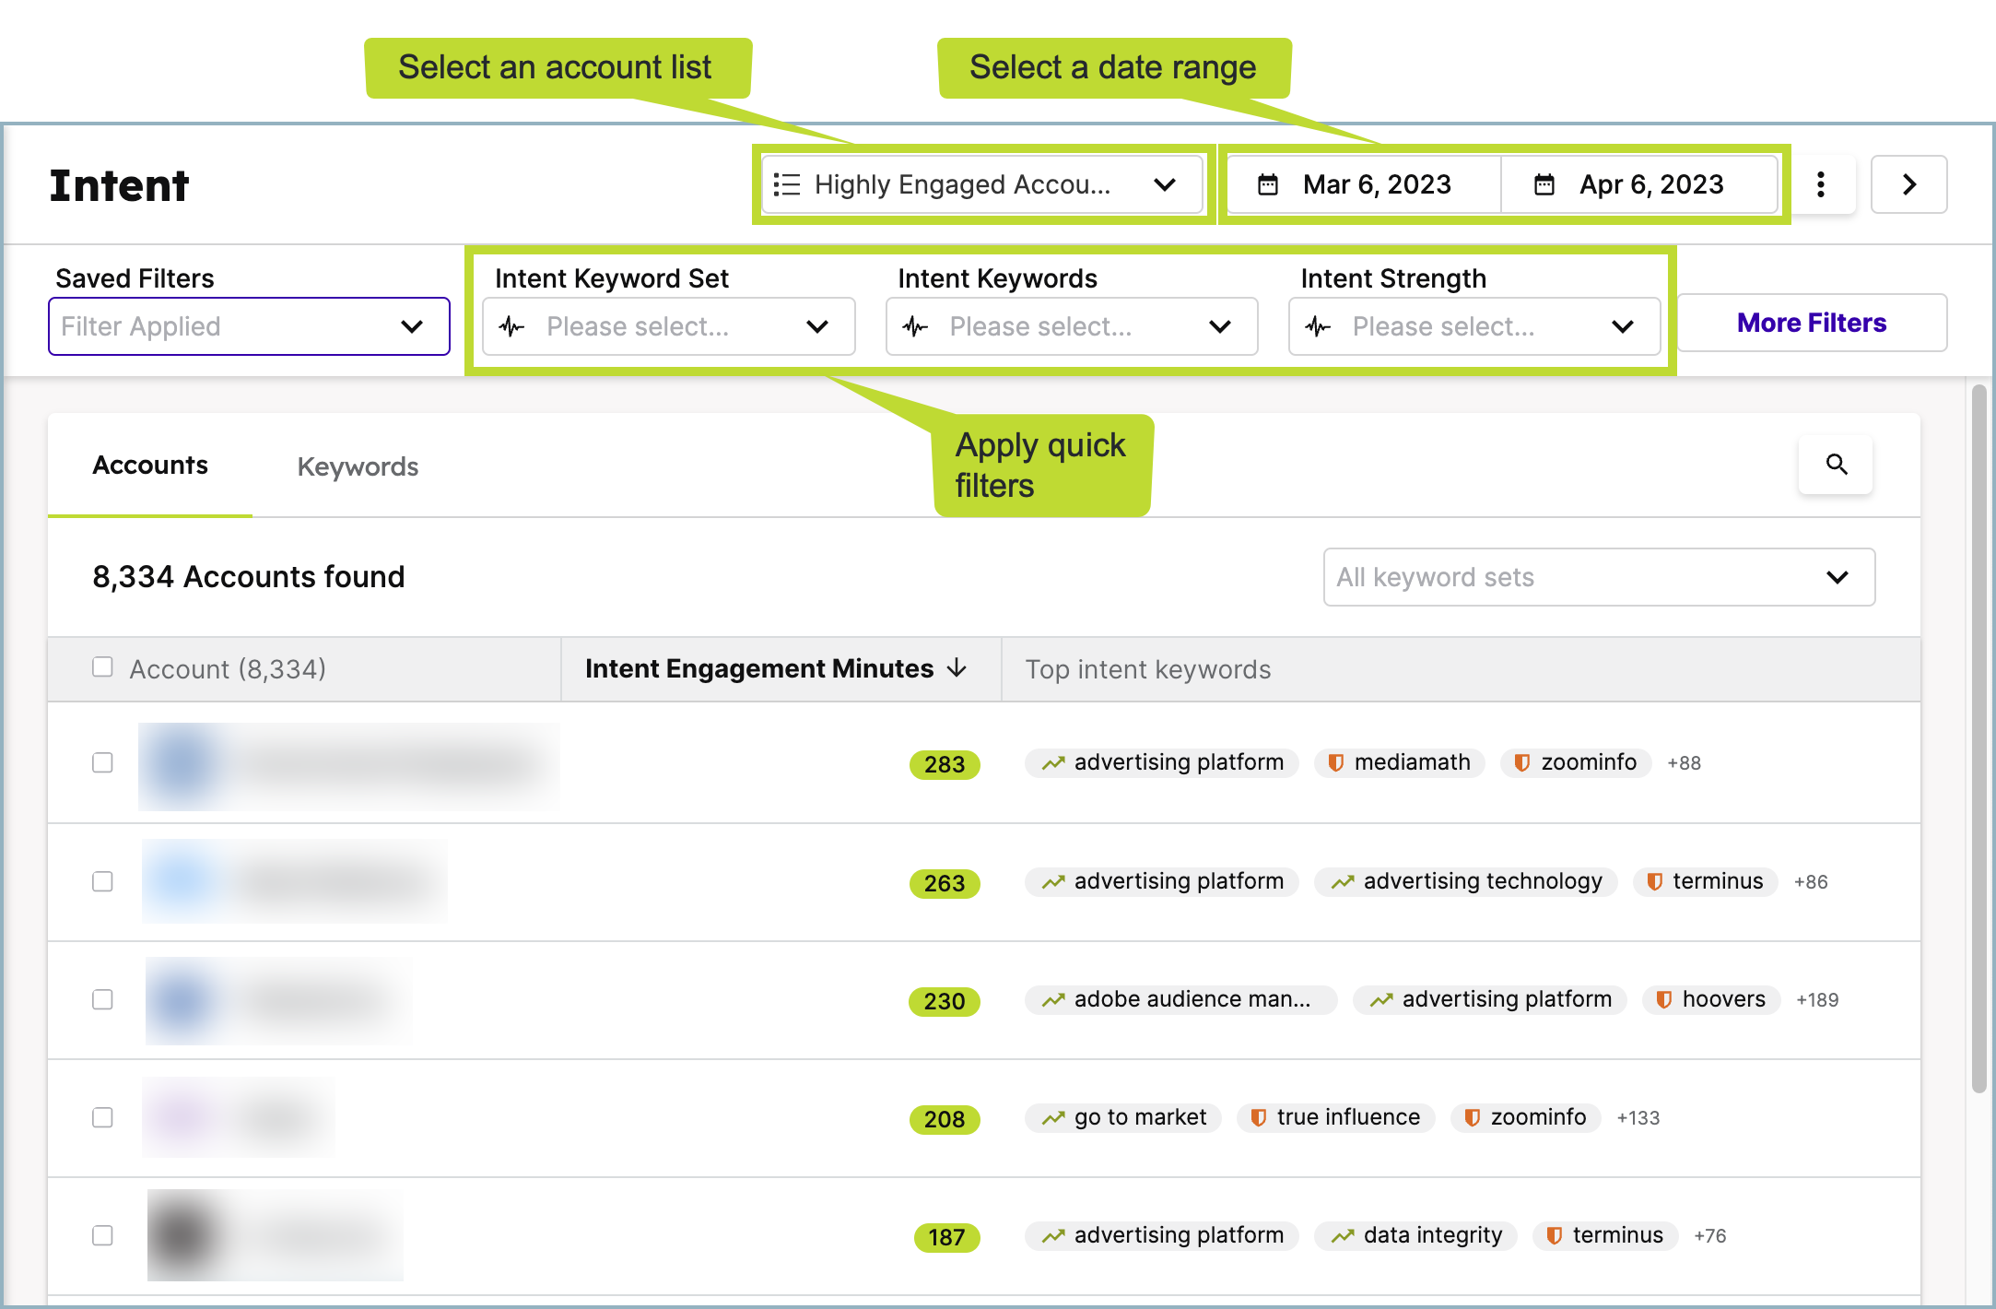Click the right arrow expand button
The height and width of the screenshot is (1309, 1996).
pos(1909,184)
